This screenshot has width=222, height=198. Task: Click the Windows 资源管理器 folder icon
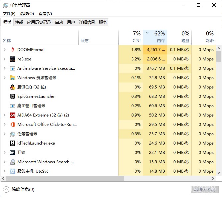click(13, 78)
